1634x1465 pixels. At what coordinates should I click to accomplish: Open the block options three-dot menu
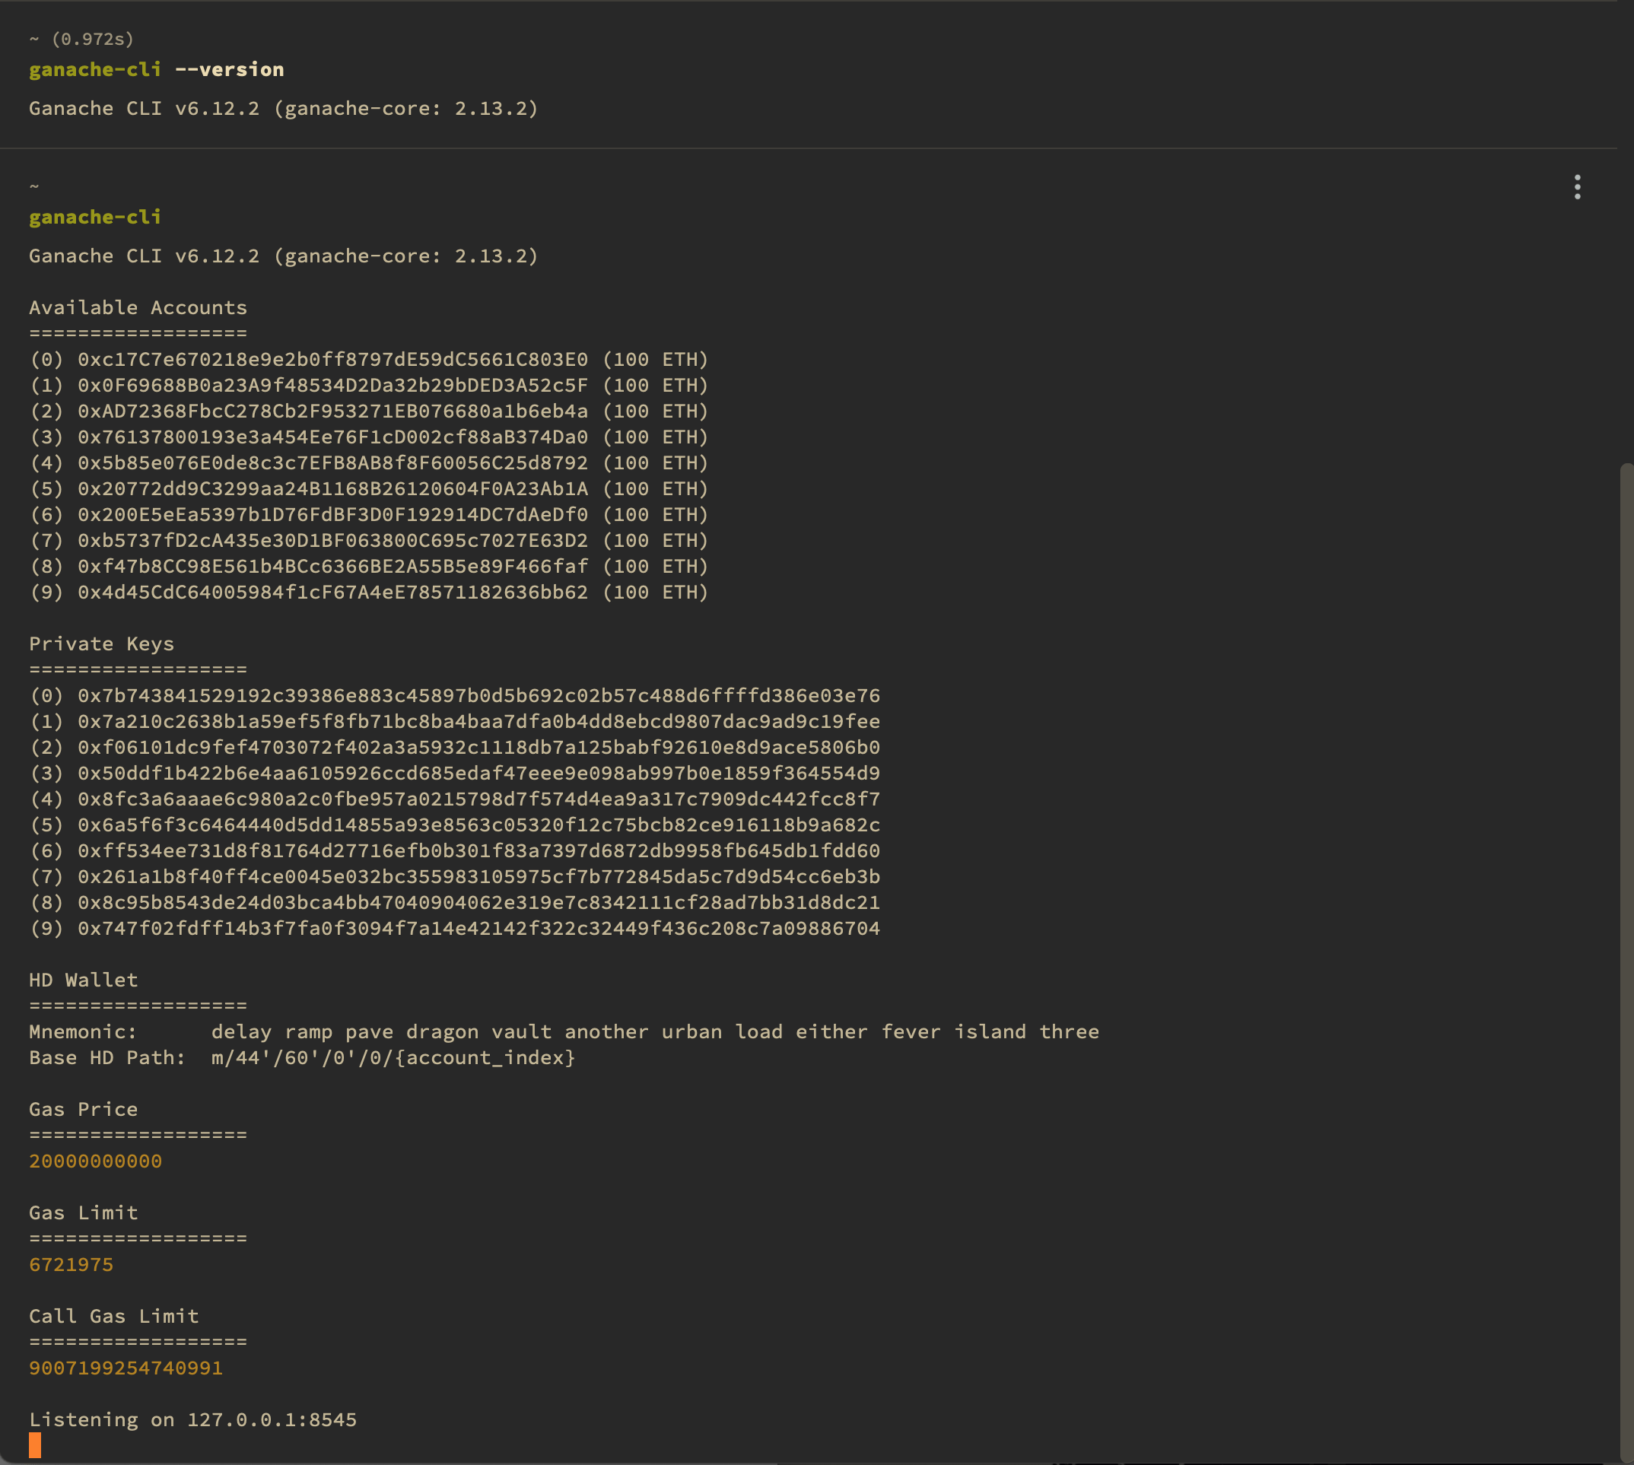1577,187
